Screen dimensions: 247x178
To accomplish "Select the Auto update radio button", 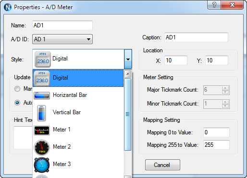I will [x=17, y=103].
